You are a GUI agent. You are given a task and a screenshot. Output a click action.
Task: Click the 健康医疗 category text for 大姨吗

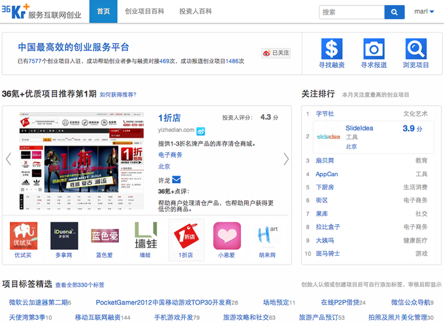coord(415,240)
